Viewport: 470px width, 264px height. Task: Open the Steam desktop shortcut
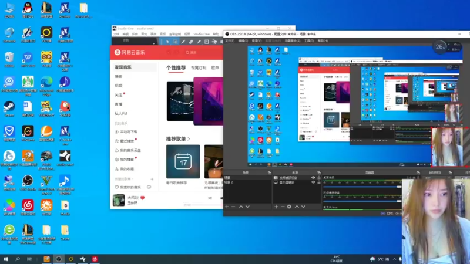9,109
